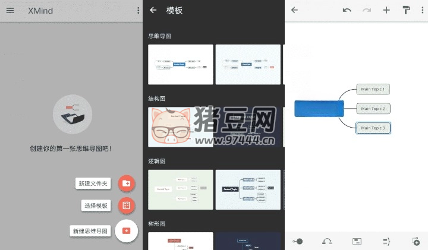Open the format paint roller tool

point(406,10)
